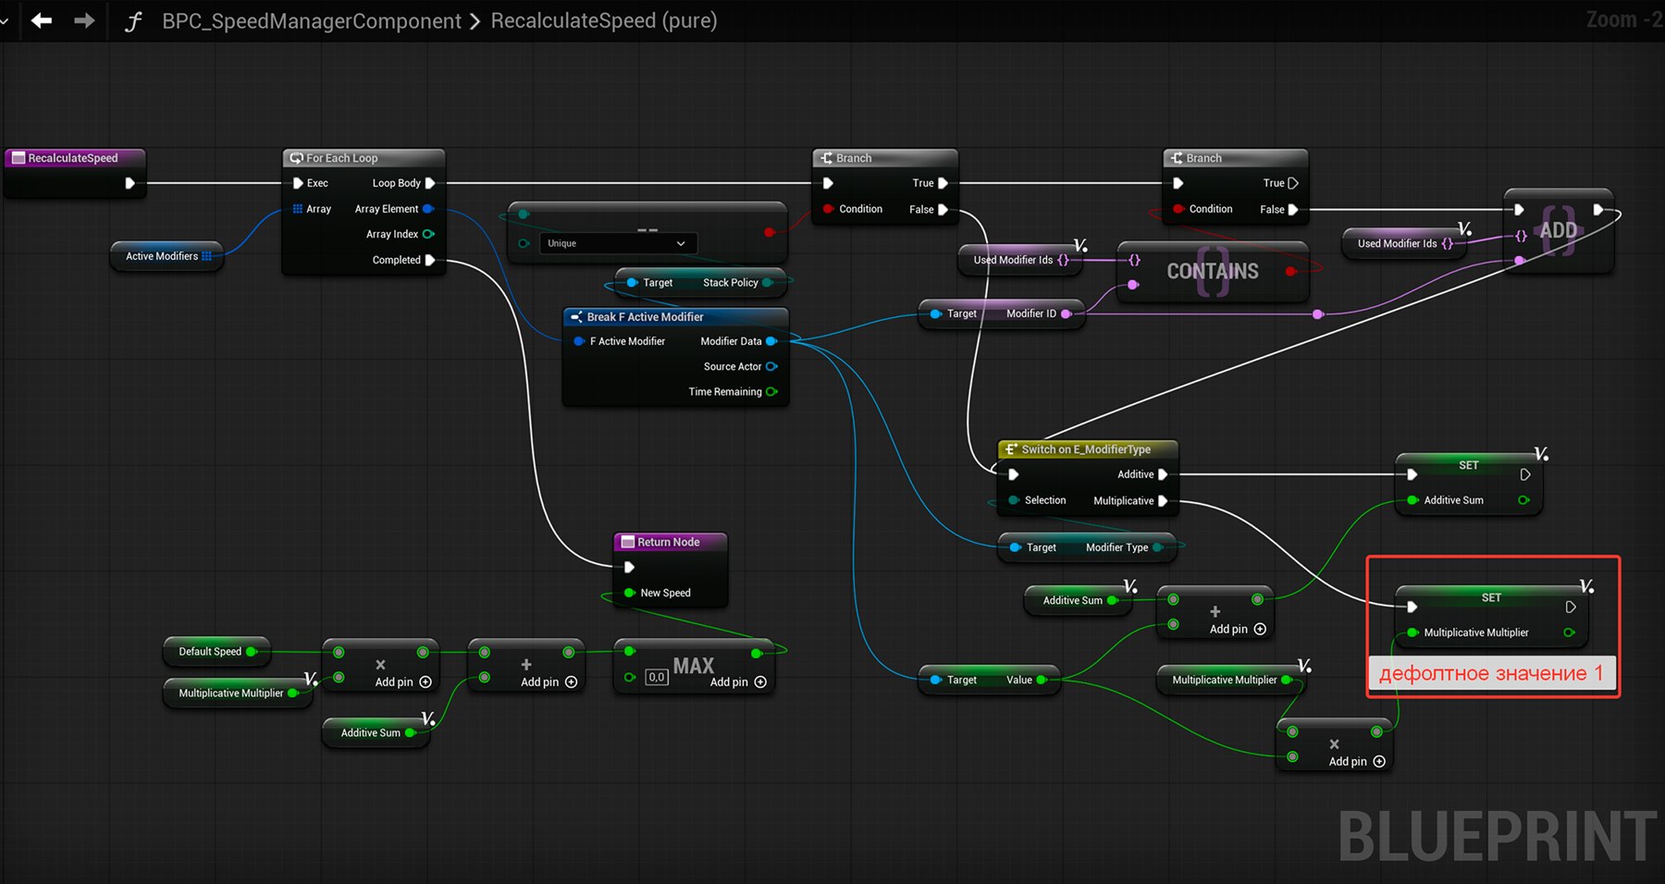This screenshot has height=884, width=1665.
Task: Click the 0,0 value field on MAX node
Action: tap(657, 678)
